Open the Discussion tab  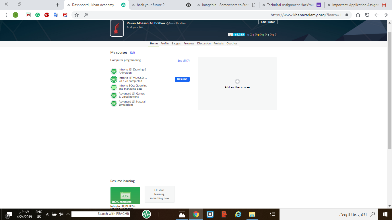(x=204, y=44)
